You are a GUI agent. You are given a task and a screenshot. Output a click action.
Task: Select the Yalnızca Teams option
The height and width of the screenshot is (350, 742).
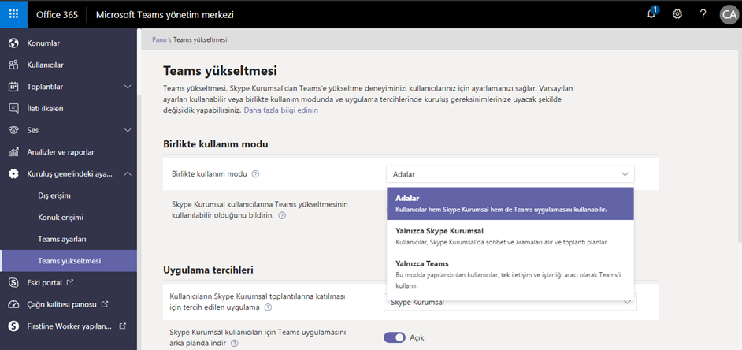pyautogui.click(x=510, y=274)
